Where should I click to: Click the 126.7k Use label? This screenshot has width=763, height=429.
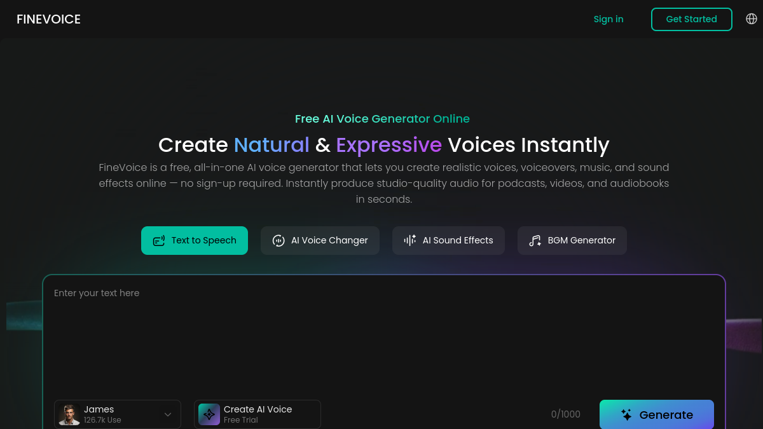[102, 420]
